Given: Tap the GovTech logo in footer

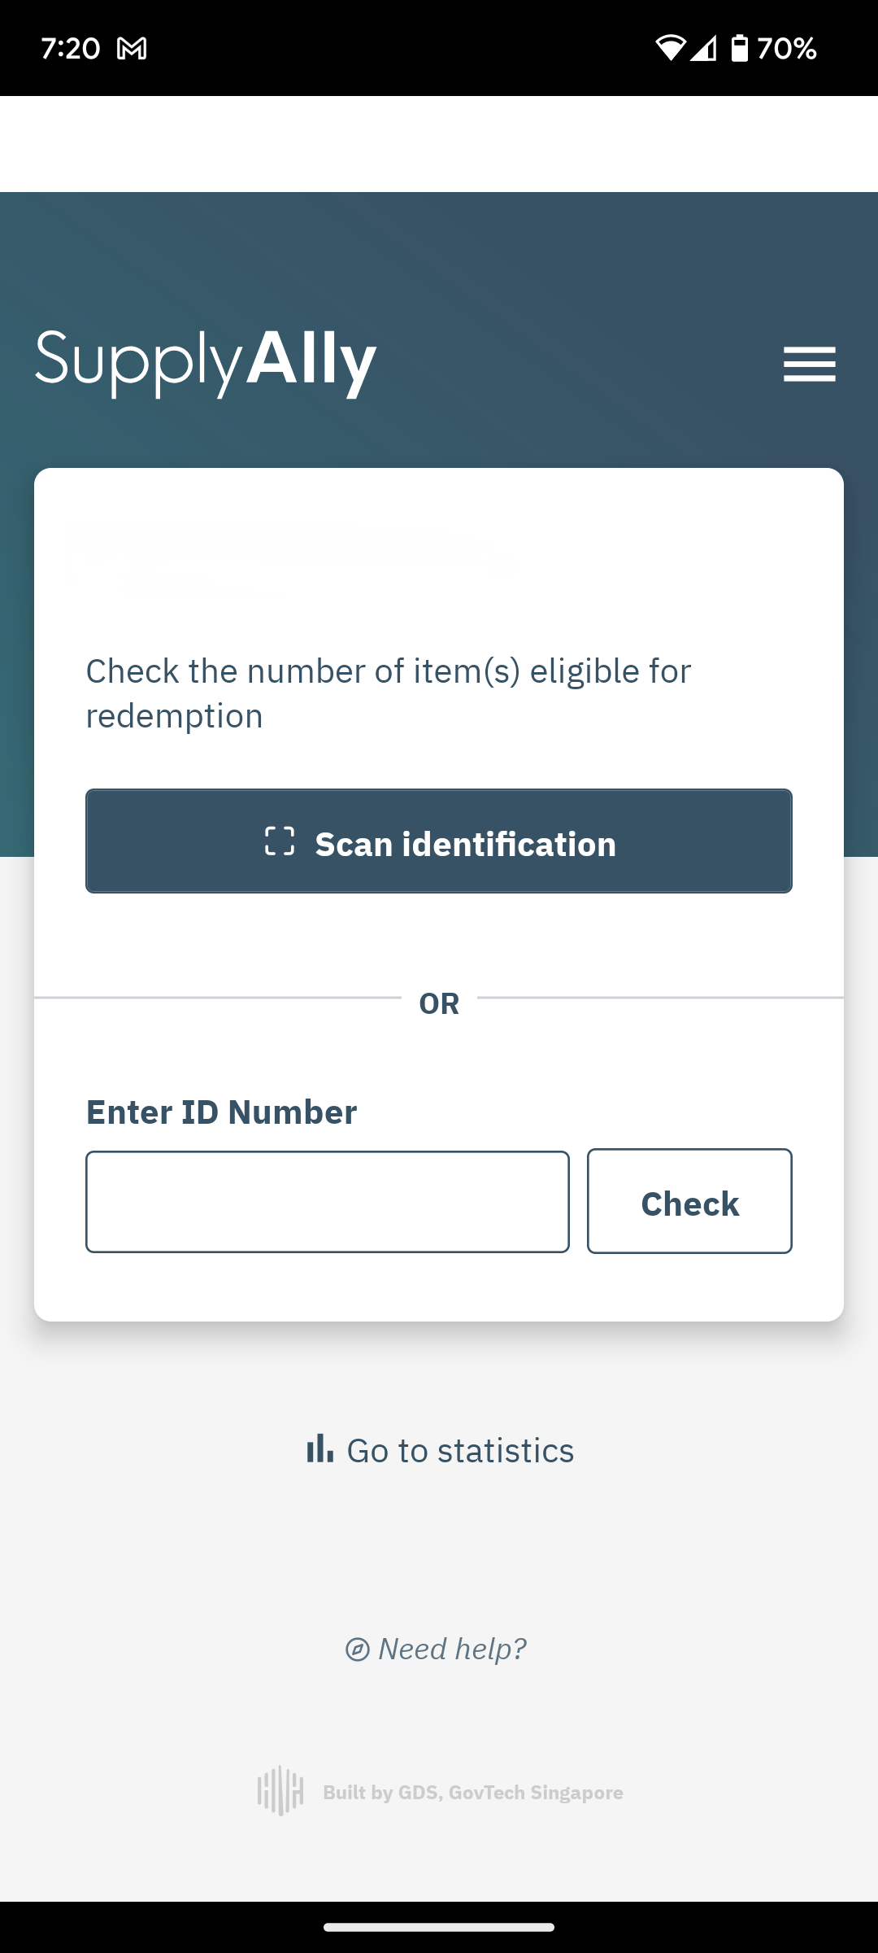Looking at the screenshot, I should 280,1791.
